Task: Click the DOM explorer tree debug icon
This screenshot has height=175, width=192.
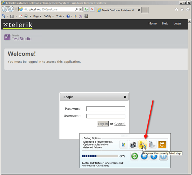Action: 124,145
